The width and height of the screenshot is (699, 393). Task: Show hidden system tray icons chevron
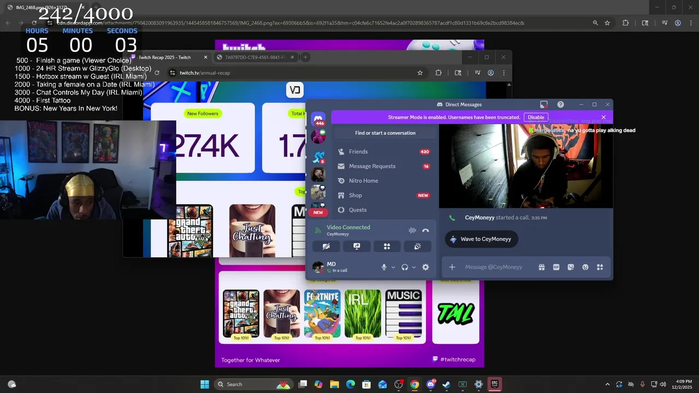tap(607, 384)
